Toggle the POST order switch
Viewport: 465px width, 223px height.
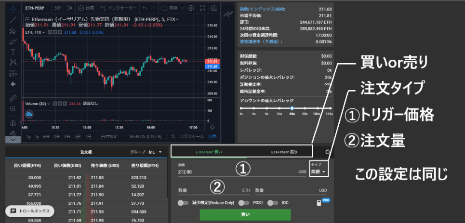[x=244, y=203]
